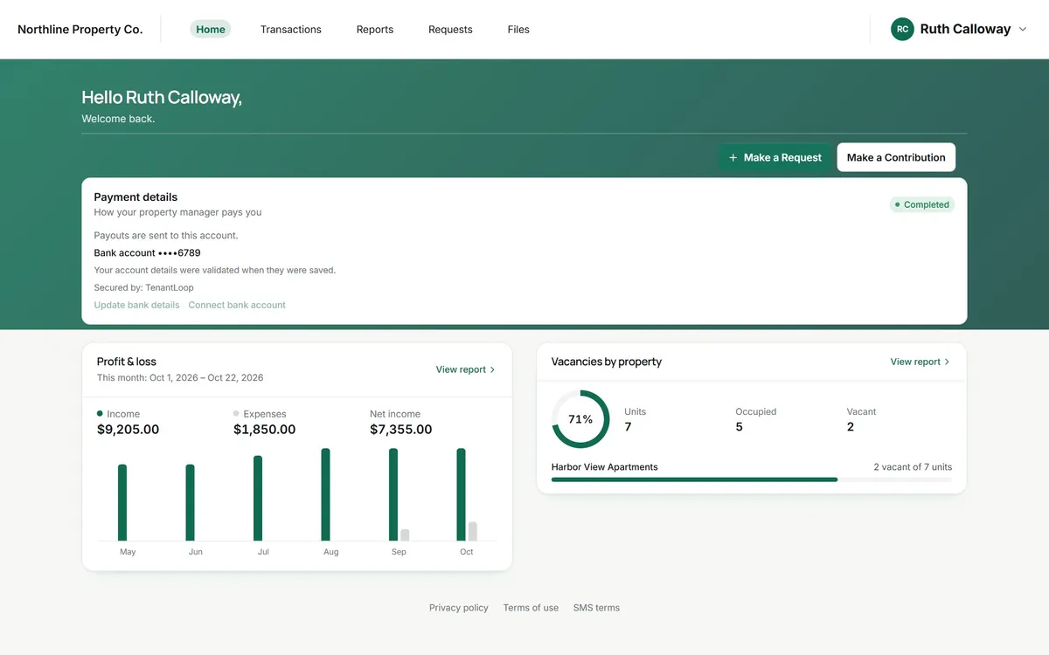Click the Sep green income bar
Viewport: 1049px width, 655px height.
coord(393,495)
